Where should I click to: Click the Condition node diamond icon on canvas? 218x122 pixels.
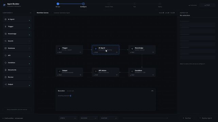132,71
